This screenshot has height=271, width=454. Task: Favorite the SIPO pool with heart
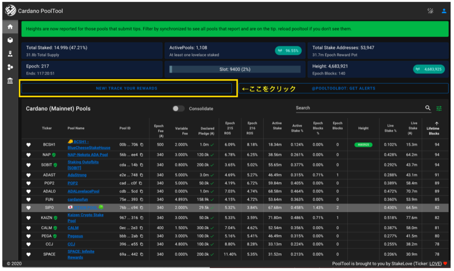[29, 207]
